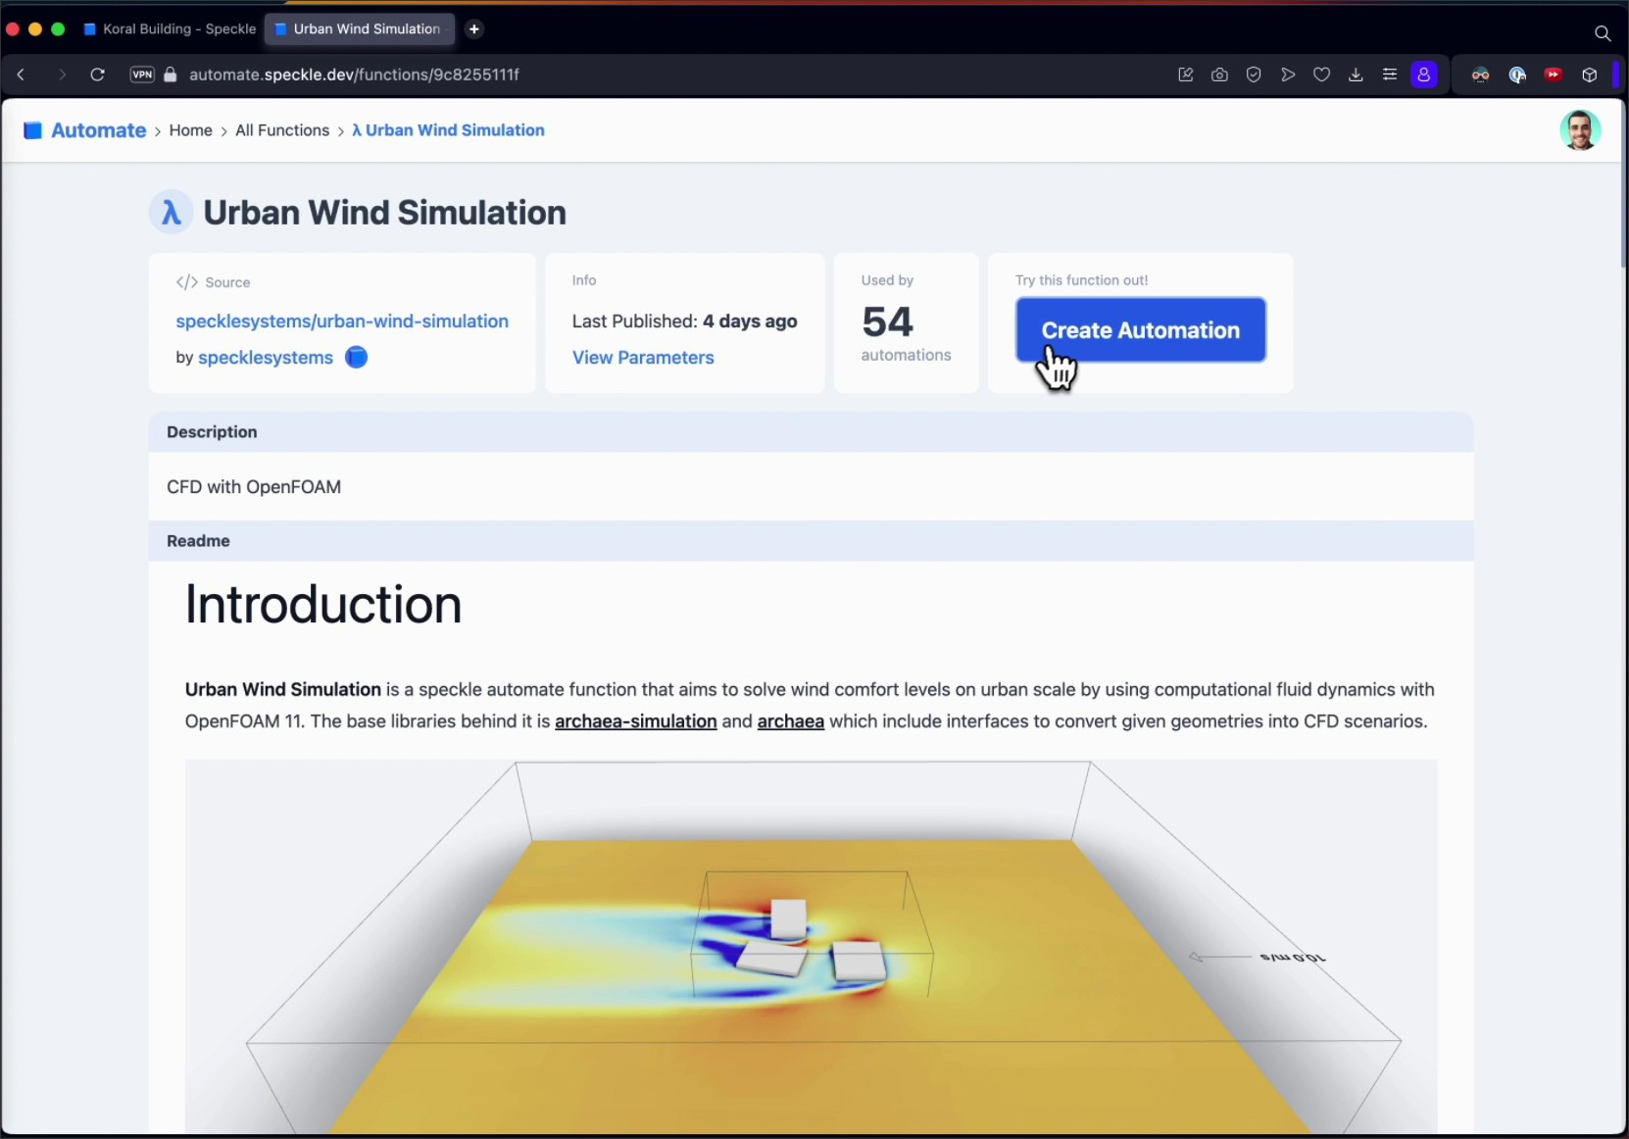Click the lambda function icon beside title

click(171, 212)
